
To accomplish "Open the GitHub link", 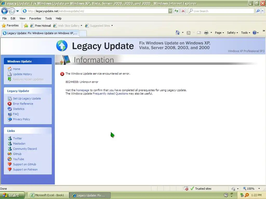I will tap(17, 154).
